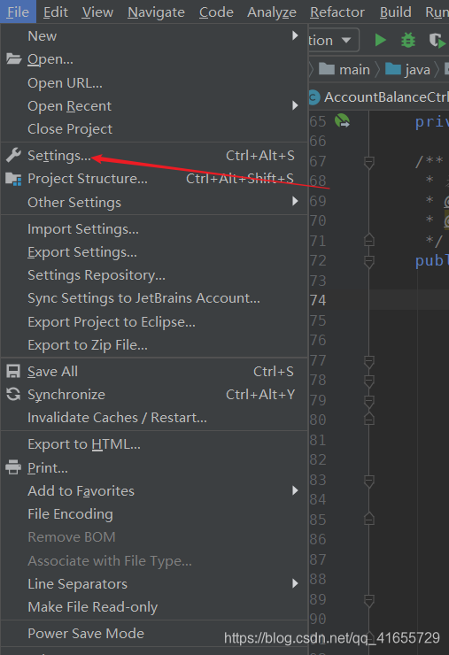The image size is (449, 655).
Task: Select Export Settings... entry
Action: point(154,252)
